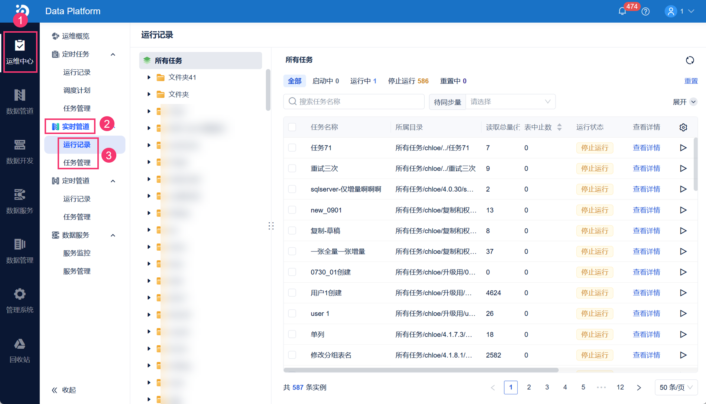Go to page 2
This screenshot has width=706, height=404.
coord(529,387)
